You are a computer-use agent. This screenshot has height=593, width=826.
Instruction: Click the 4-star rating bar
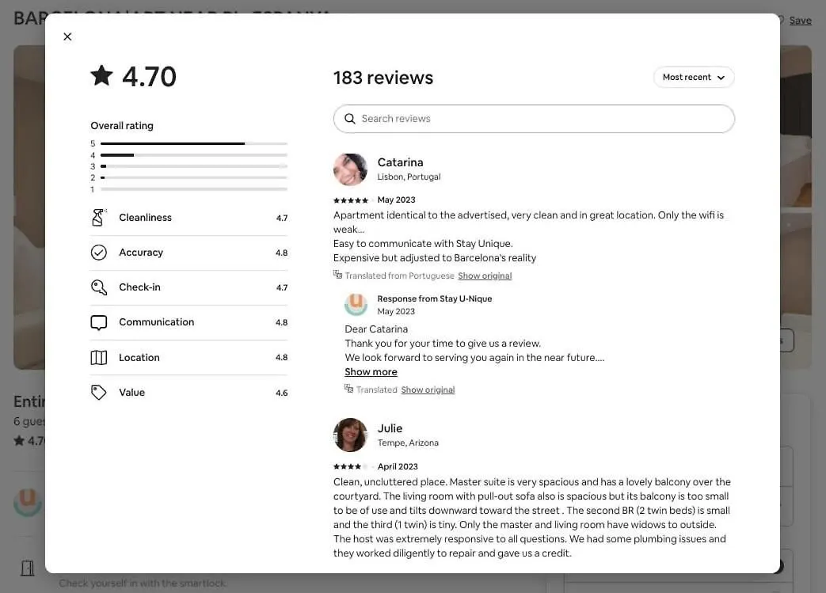(194, 155)
